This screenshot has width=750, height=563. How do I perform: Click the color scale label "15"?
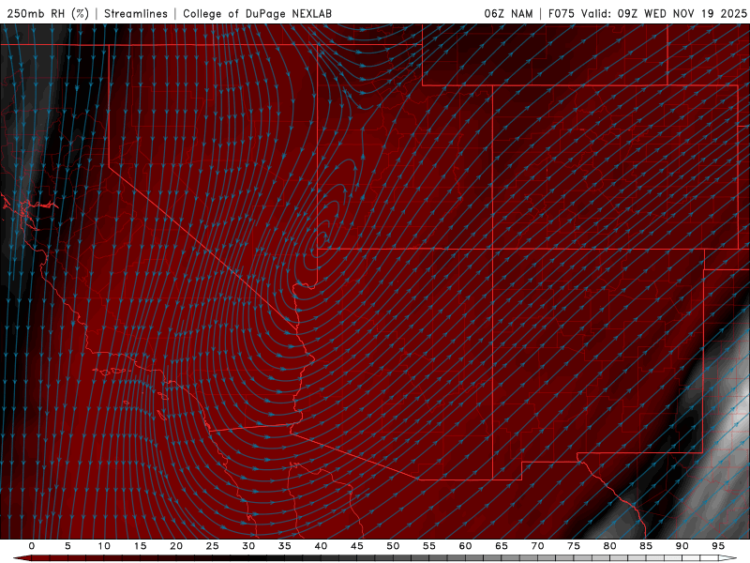pos(140,546)
